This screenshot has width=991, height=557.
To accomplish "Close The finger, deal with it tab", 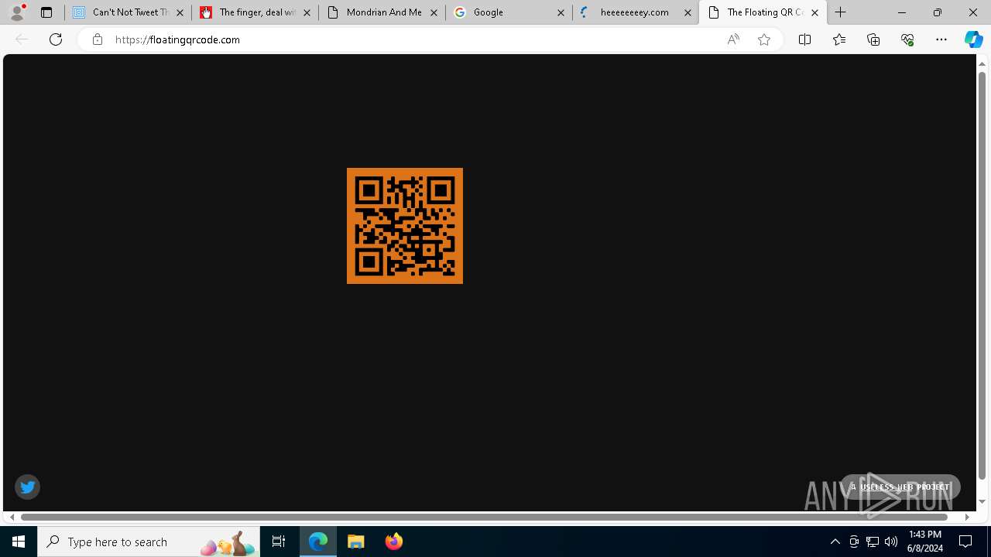I will click(x=307, y=12).
